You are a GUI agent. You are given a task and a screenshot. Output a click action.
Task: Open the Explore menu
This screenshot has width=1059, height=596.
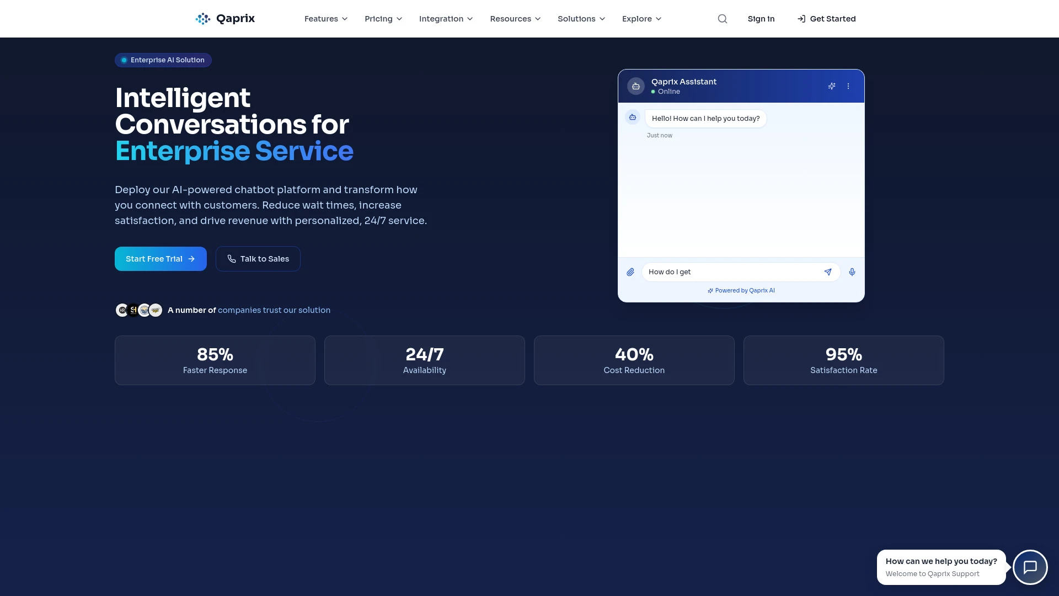coord(641,18)
